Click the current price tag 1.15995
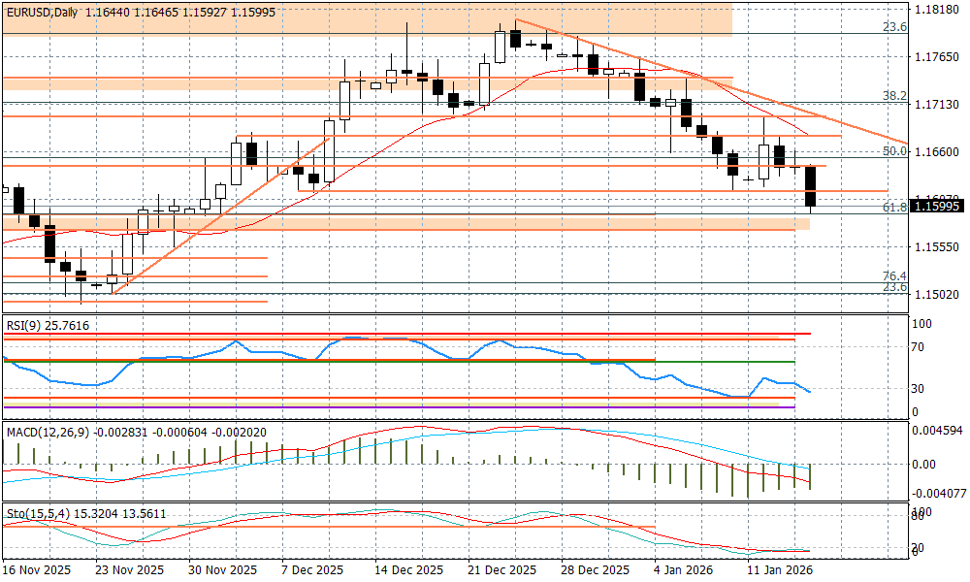 937,207
